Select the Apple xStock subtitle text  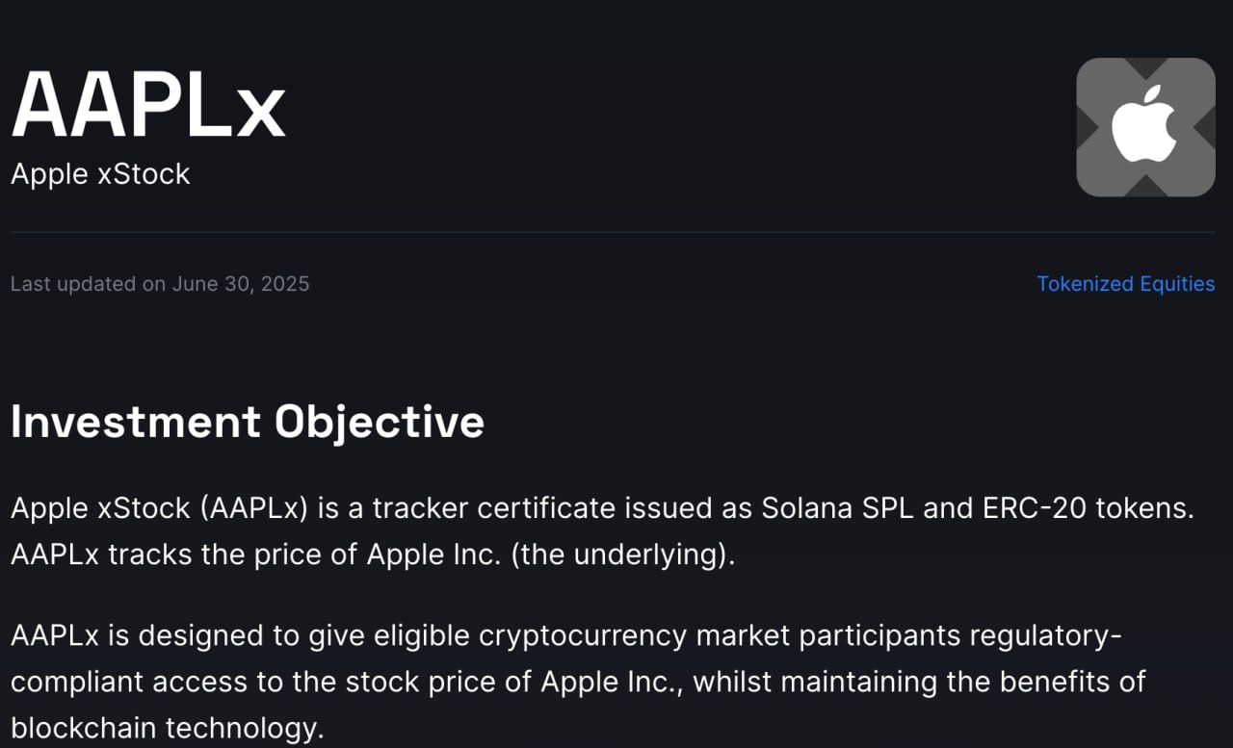(x=100, y=174)
